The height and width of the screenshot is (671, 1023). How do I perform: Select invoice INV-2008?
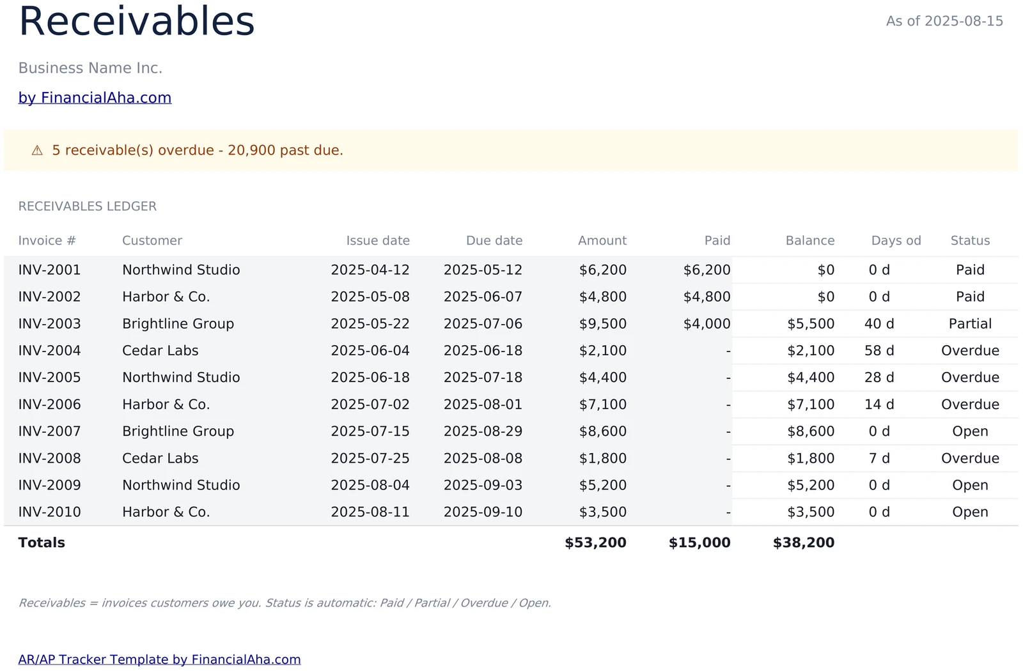(50, 458)
